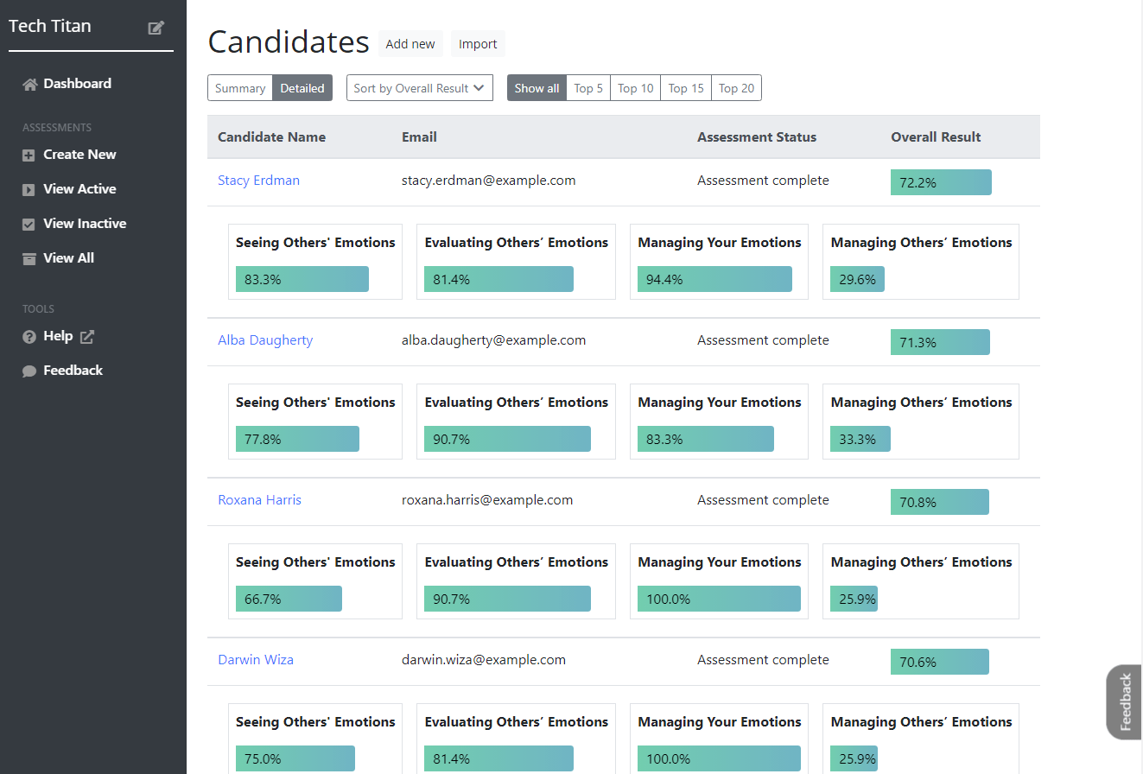This screenshot has width=1143, height=774.
Task: Click the Create New assessment icon
Action: (27, 154)
